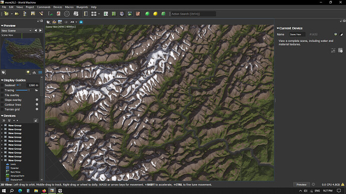Toggle the half-circle icon in Current Device
This screenshot has width=346, height=194.
[x=341, y=34]
